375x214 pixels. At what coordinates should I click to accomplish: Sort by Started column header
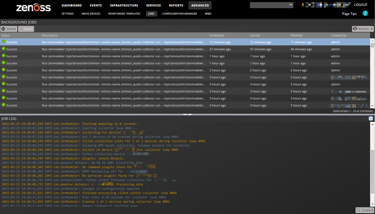tap(255, 35)
